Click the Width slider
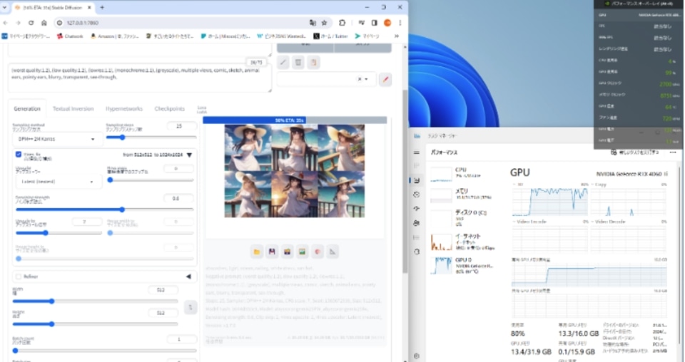Image resolution: width=685 pixels, height=362 pixels. 95,301
